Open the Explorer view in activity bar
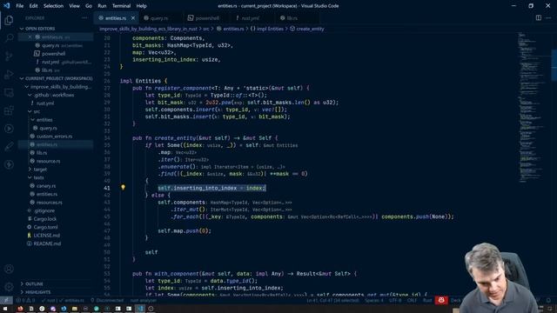The height and width of the screenshot is (313, 557). pyautogui.click(x=9, y=20)
